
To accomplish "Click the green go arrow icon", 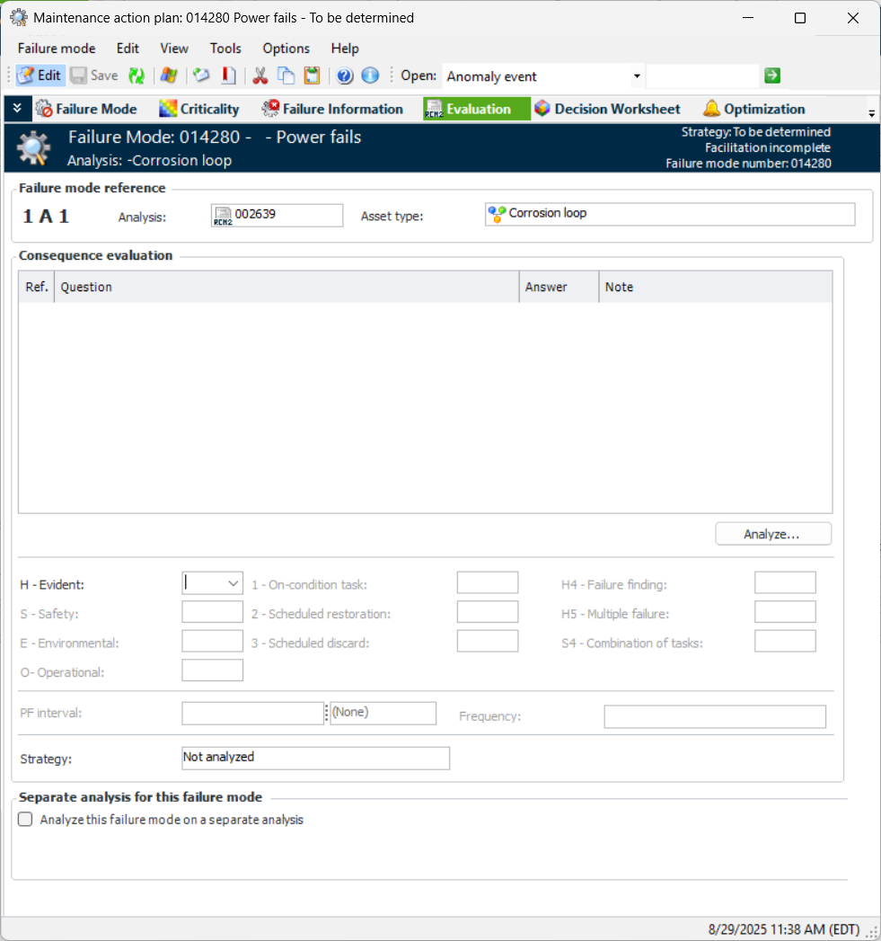I will tap(772, 75).
